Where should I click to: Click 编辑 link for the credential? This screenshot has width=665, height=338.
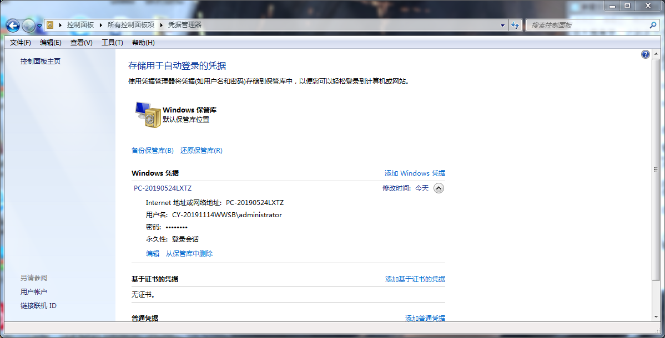[x=153, y=254]
